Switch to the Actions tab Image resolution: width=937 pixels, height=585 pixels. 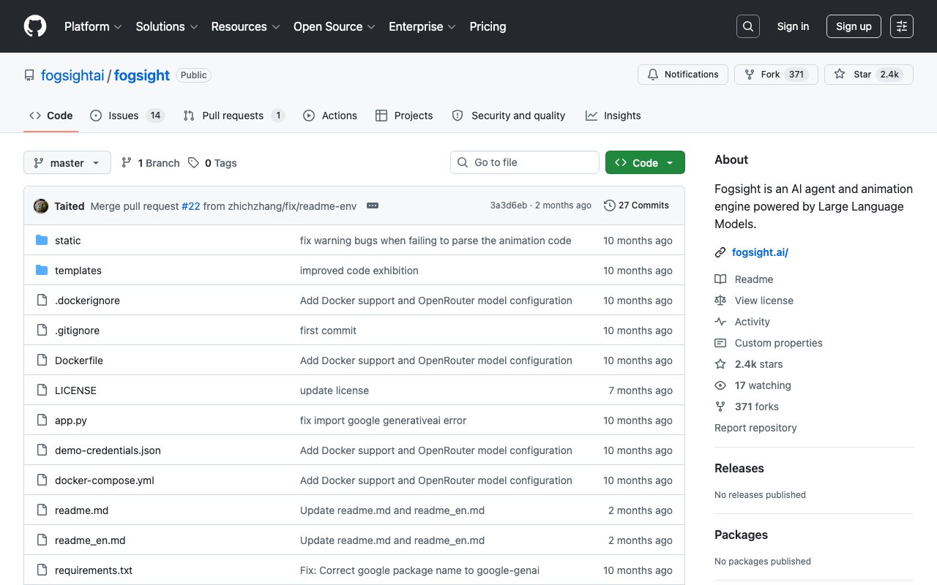pos(330,116)
